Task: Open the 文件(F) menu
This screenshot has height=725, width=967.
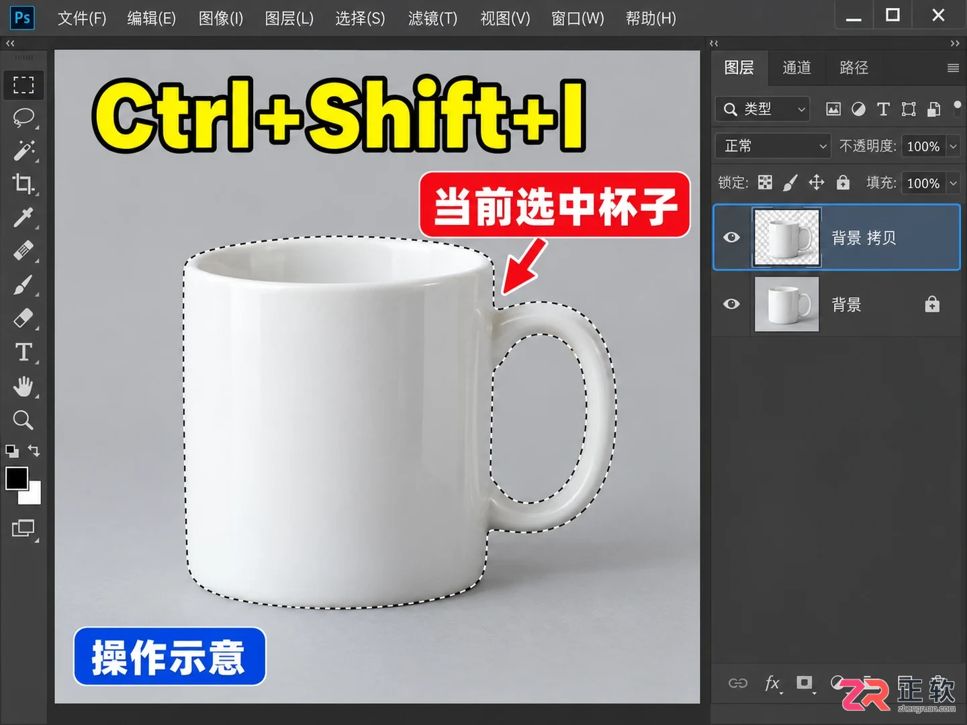Action: 82,18
